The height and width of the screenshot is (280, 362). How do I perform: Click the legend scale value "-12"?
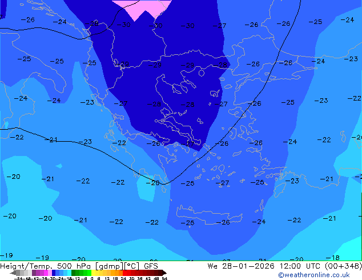tap(77, 278)
